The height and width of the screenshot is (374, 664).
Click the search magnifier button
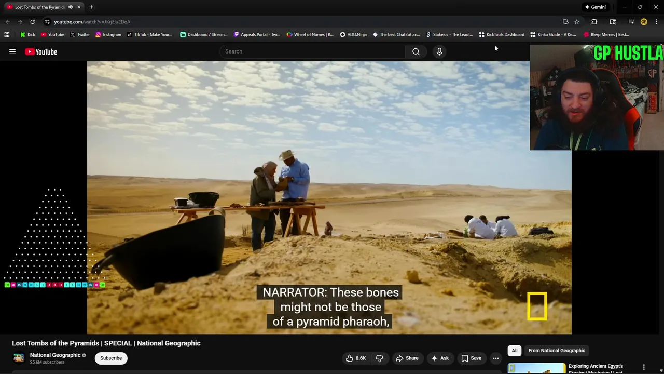click(x=416, y=51)
